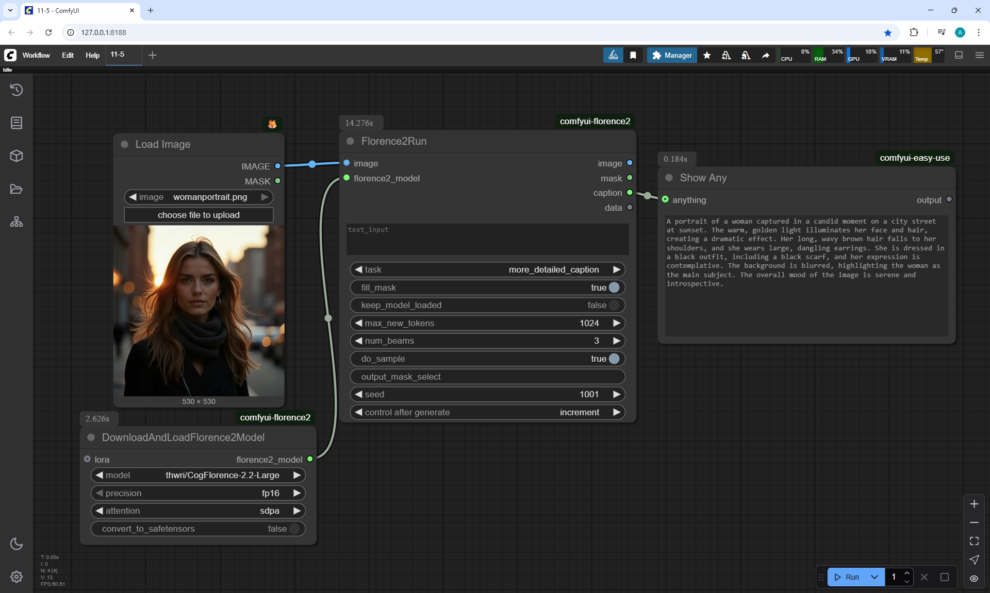Toggle convert_to_safetensors switch
990x593 pixels.
click(x=294, y=529)
